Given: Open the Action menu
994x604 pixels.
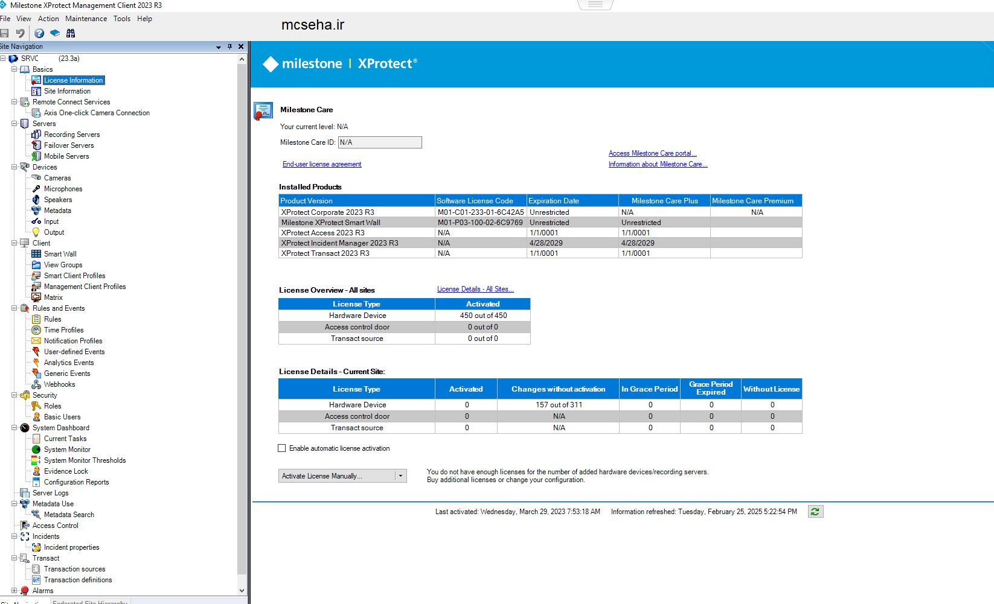Looking at the screenshot, I should (x=49, y=19).
